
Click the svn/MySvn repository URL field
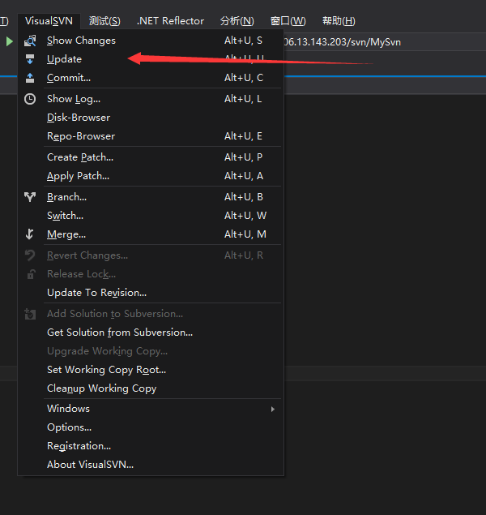tap(384, 42)
